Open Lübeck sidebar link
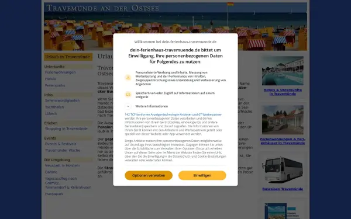 point(51,113)
